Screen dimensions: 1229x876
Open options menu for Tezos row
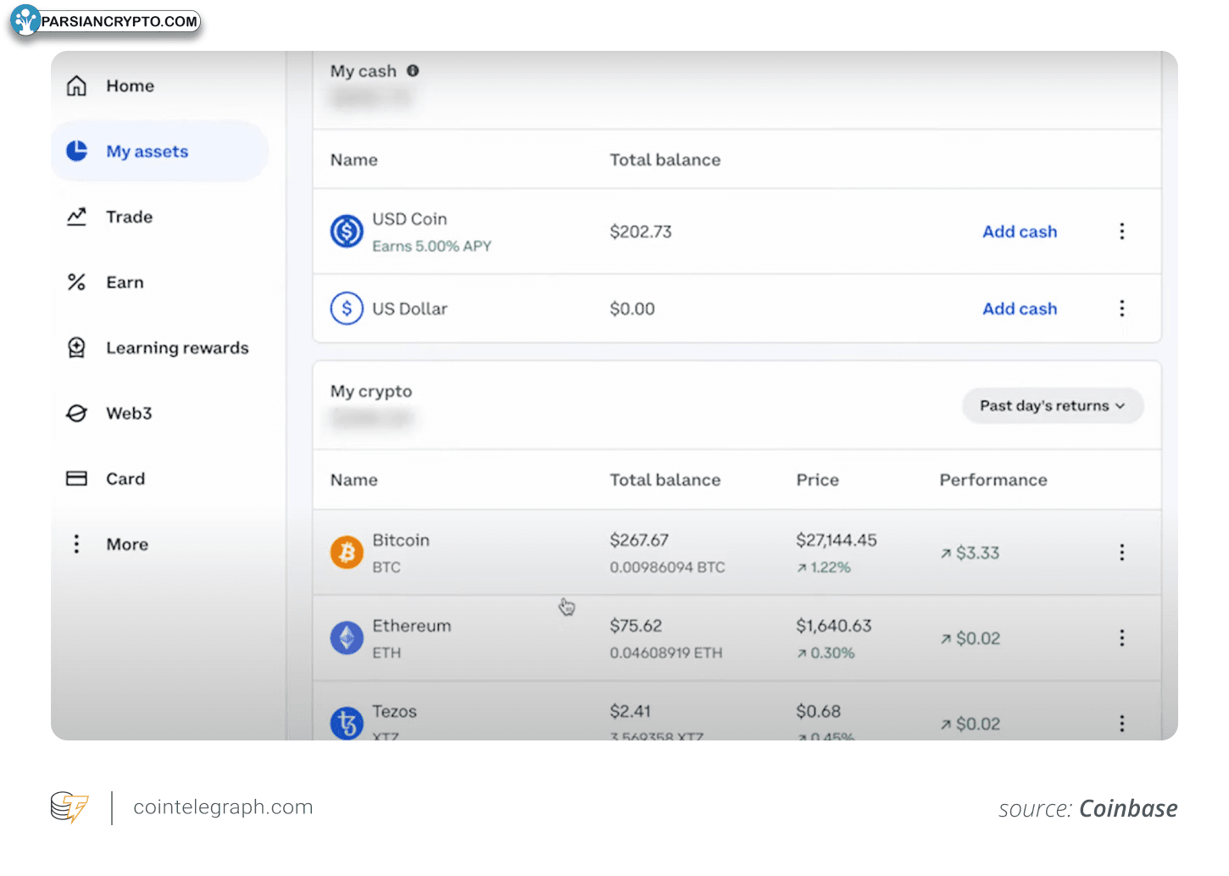tap(1121, 724)
